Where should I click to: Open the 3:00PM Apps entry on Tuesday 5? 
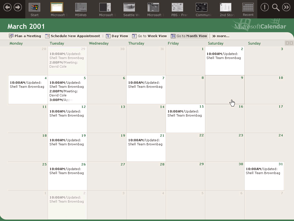coord(61,100)
